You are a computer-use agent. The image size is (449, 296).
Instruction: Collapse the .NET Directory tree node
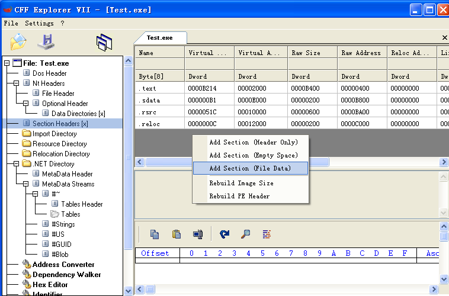[17, 163]
